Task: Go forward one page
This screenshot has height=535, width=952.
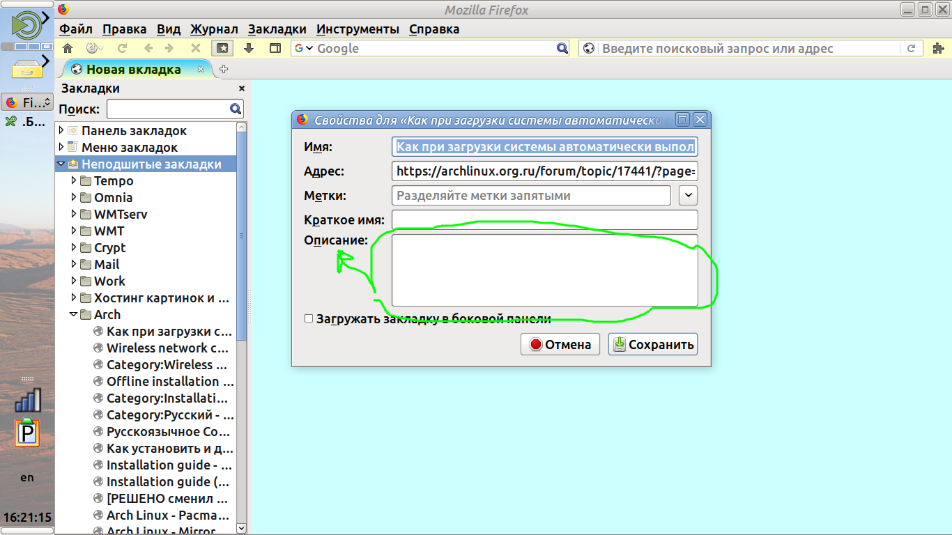Action: coord(169,48)
